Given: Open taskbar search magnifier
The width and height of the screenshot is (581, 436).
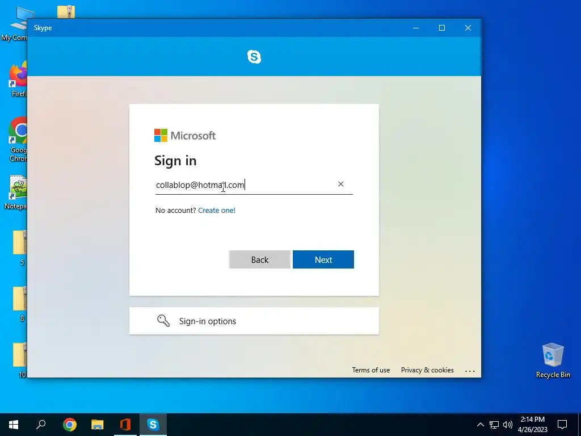Looking at the screenshot, I should point(41,424).
